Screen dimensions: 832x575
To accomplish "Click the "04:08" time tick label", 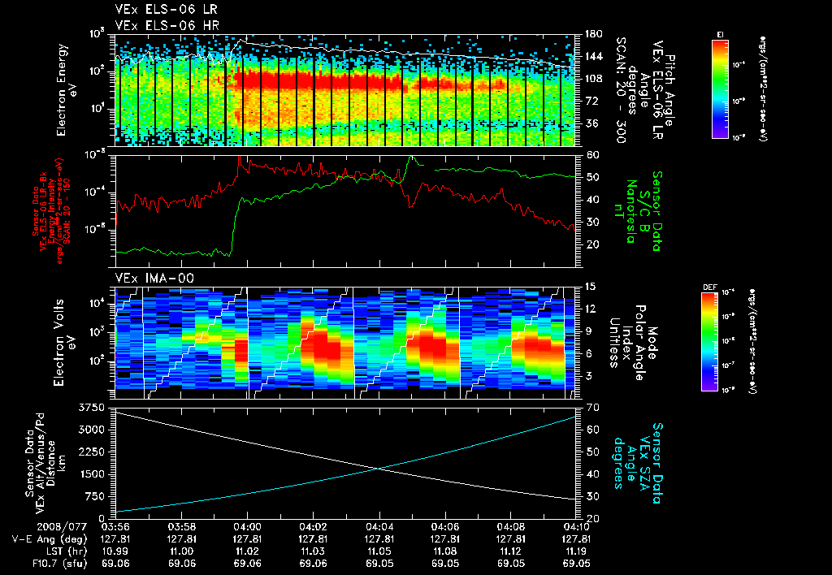I will (510, 527).
